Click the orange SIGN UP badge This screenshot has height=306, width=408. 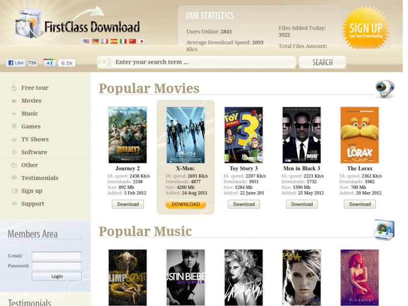click(366, 28)
